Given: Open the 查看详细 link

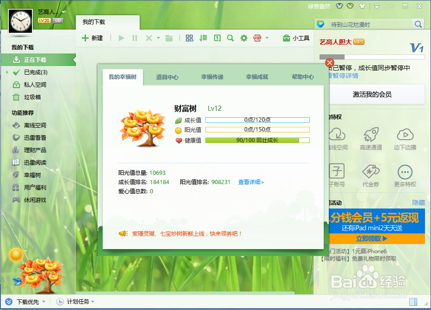Looking at the screenshot, I should (251, 182).
